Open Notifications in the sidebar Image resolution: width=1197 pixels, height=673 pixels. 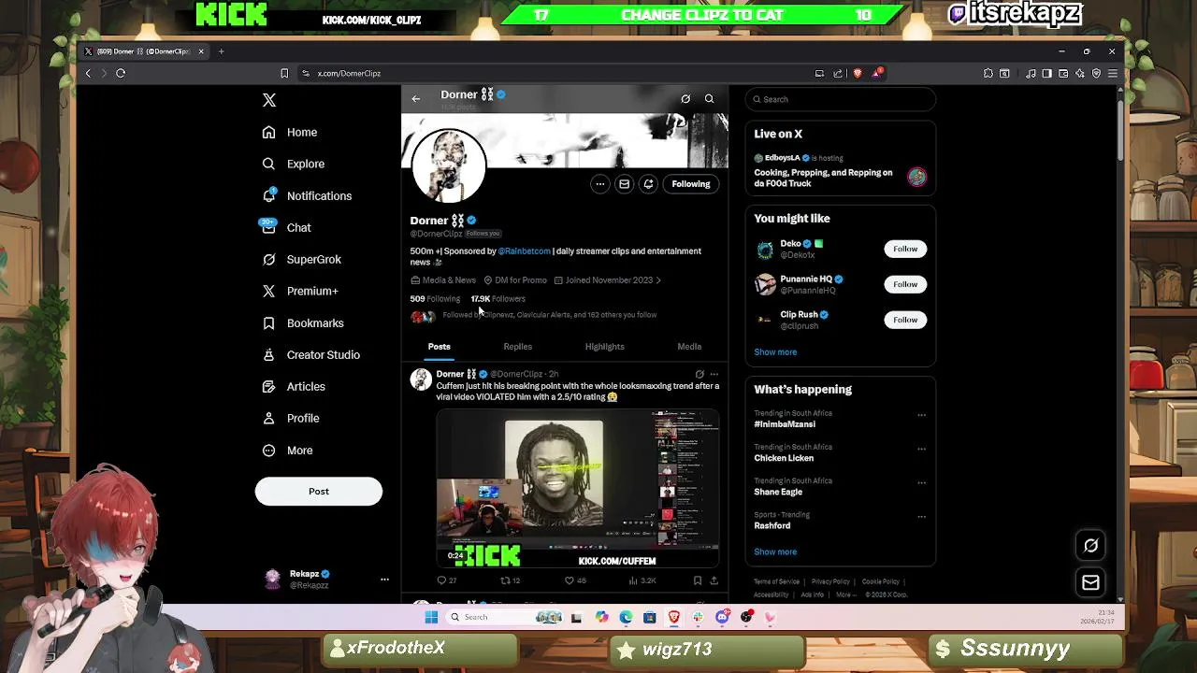pos(307,196)
